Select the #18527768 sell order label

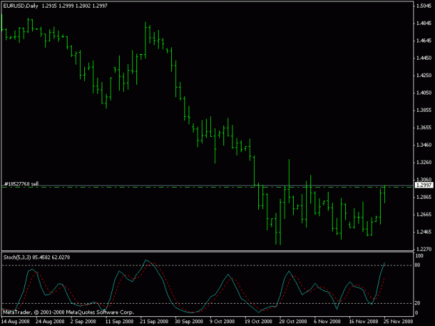tap(22, 184)
